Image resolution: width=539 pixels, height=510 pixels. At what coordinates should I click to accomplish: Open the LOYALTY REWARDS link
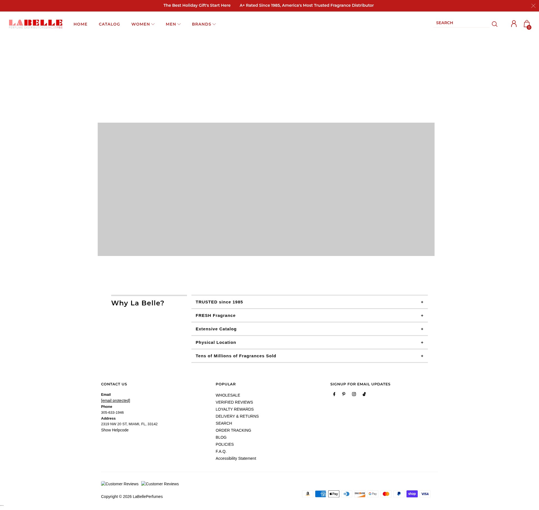tap(235, 409)
